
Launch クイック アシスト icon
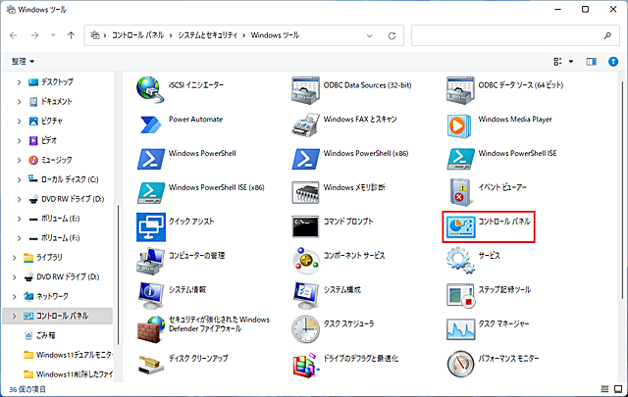(x=150, y=226)
